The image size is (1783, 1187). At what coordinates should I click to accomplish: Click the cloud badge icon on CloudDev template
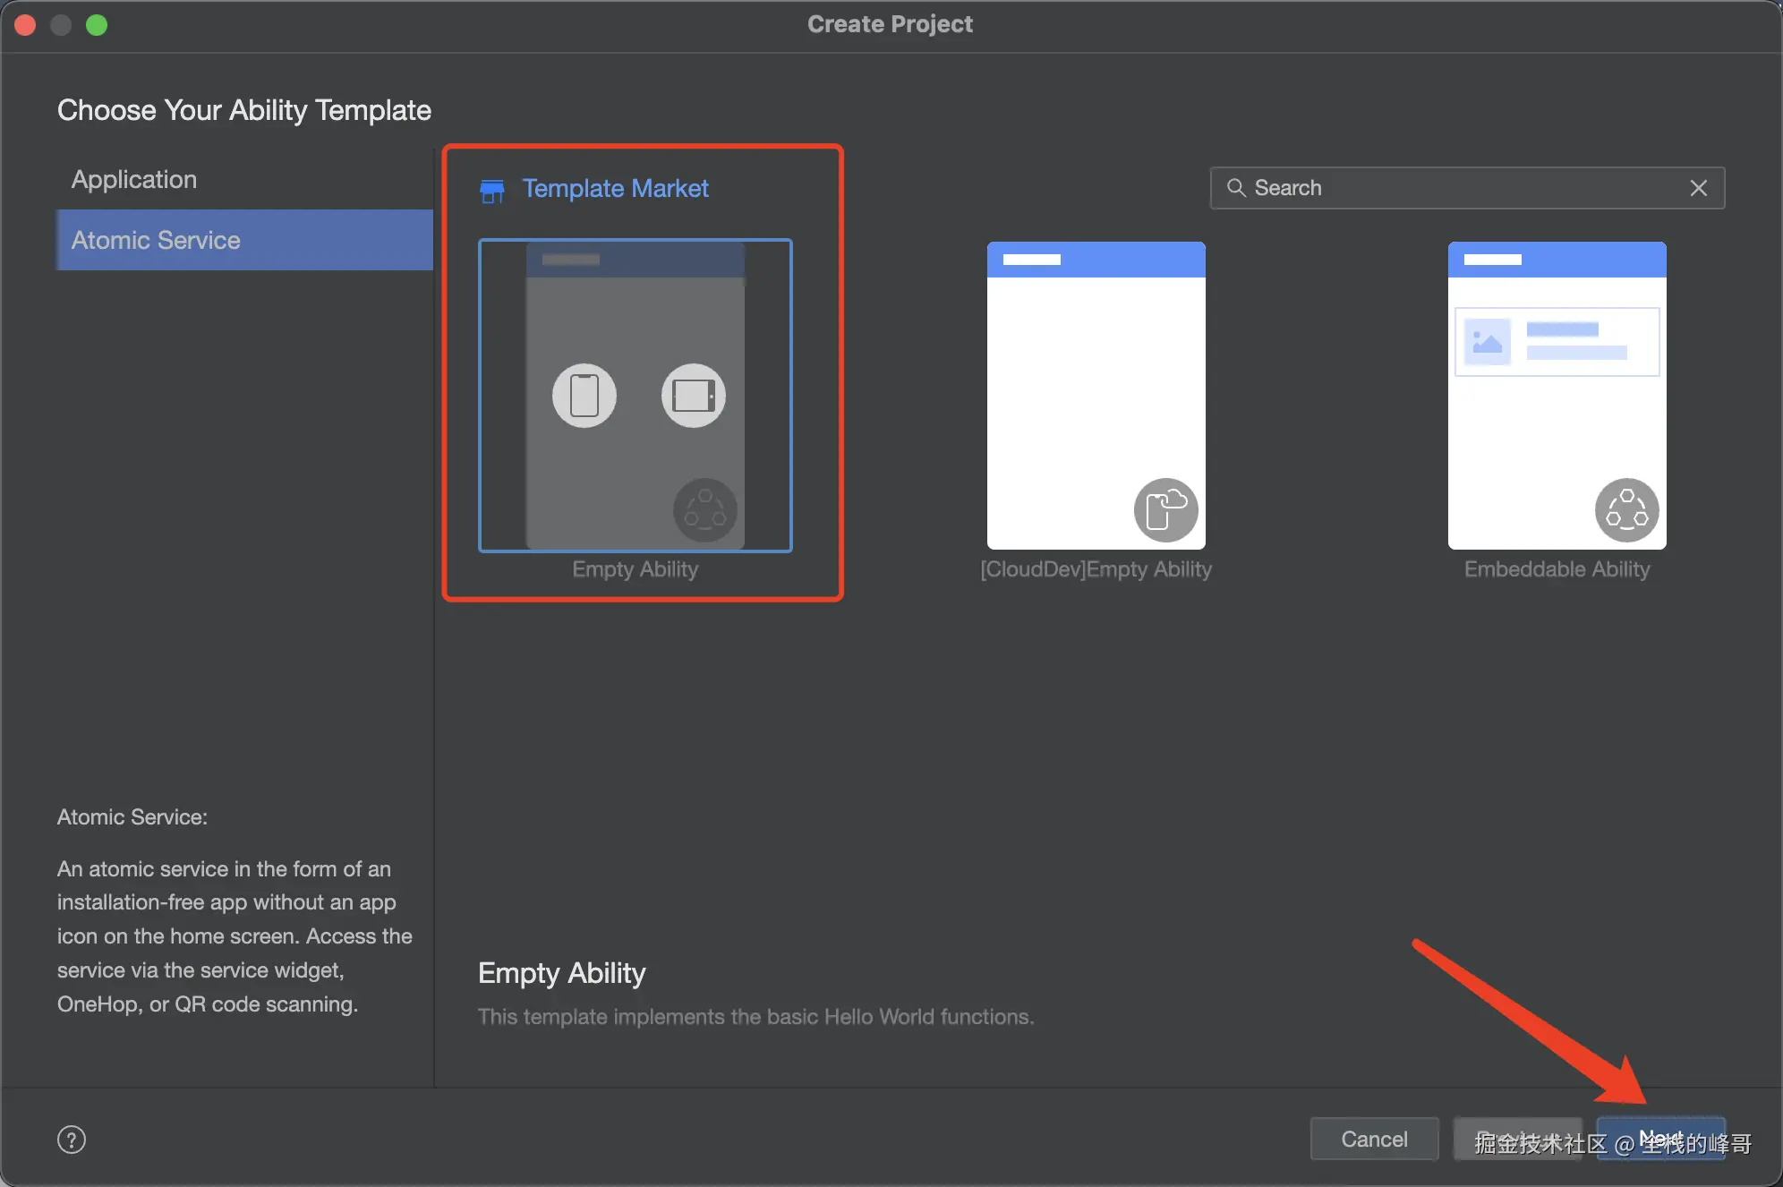pyautogui.click(x=1165, y=510)
